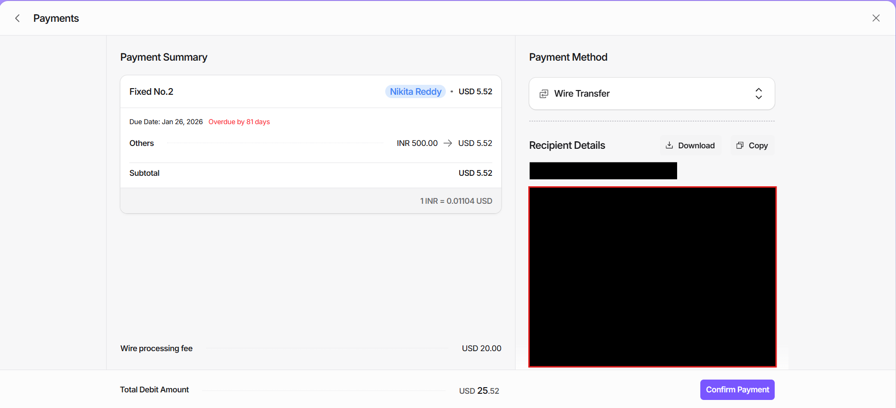Viewport: 896px width, 408px height.
Task: Click the Payment Summary heading
Action: point(164,57)
